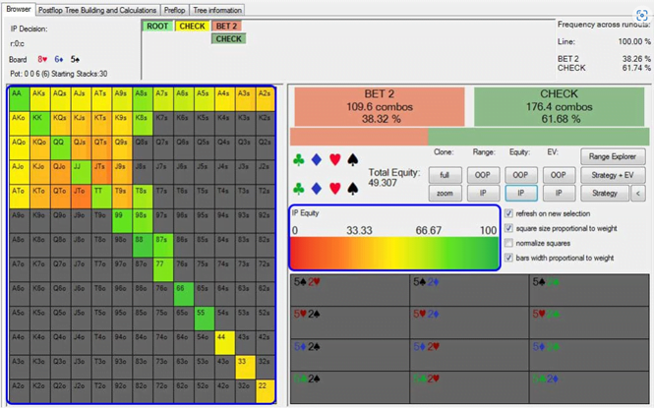Collapse the panel with the < button
The height and width of the screenshot is (408, 654).
[x=638, y=194]
